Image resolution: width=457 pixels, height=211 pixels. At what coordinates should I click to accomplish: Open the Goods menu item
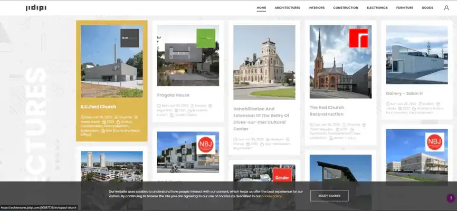[427, 8]
